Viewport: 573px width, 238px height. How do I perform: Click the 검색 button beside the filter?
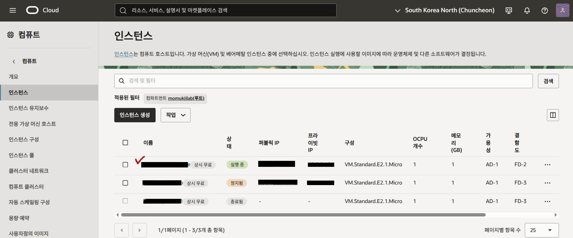(x=548, y=81)
